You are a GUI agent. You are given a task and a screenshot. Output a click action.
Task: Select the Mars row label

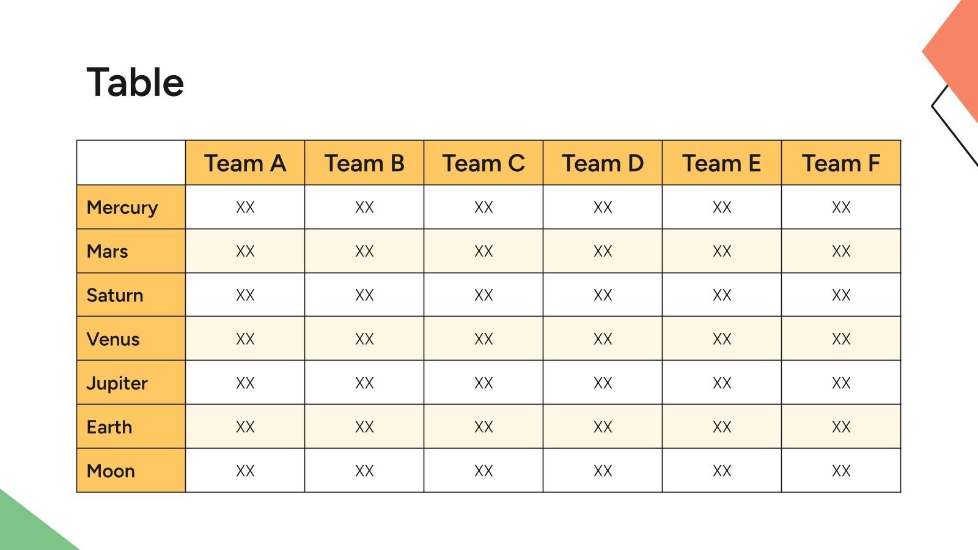tap(108, 251)
